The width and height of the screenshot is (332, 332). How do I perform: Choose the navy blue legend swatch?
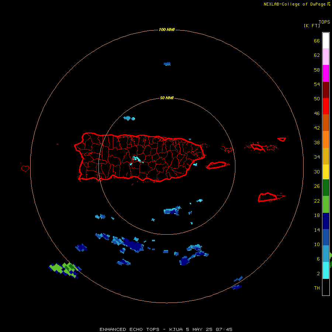[326, 221]
